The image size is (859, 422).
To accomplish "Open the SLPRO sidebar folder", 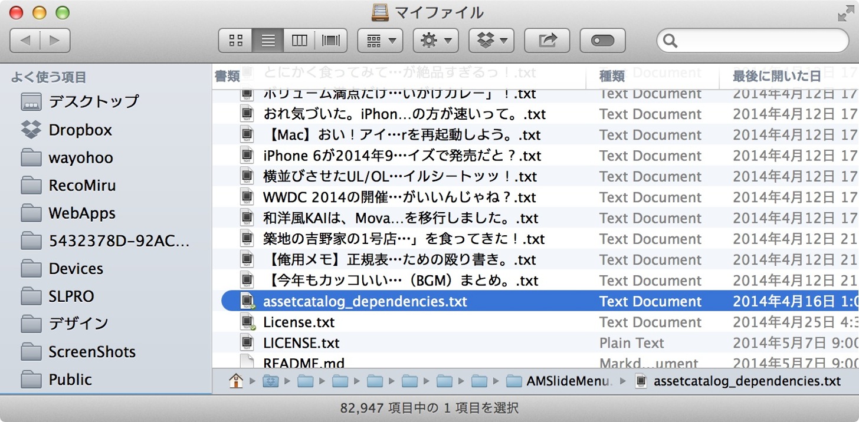I will click(x=57, y=296).
